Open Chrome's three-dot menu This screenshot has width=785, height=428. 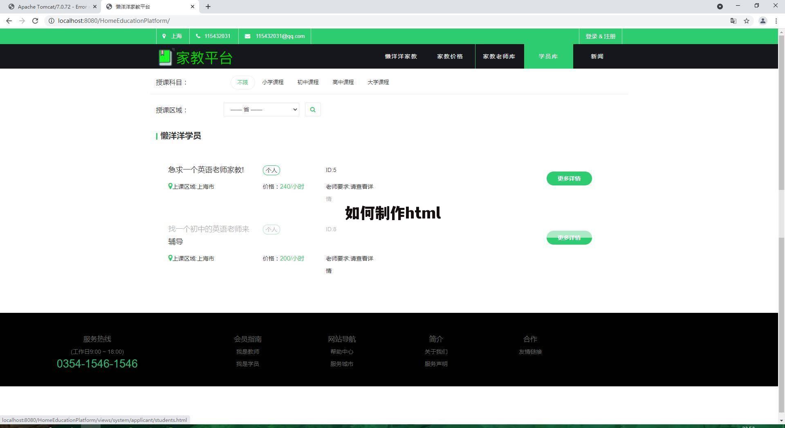point(776,21)
